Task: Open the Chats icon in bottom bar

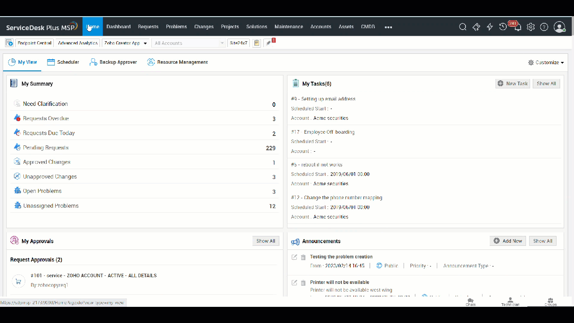Action: 470,301
